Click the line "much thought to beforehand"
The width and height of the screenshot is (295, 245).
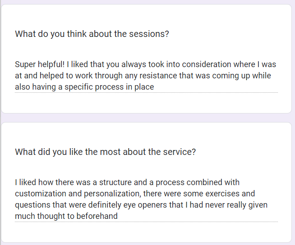[66, 216]
